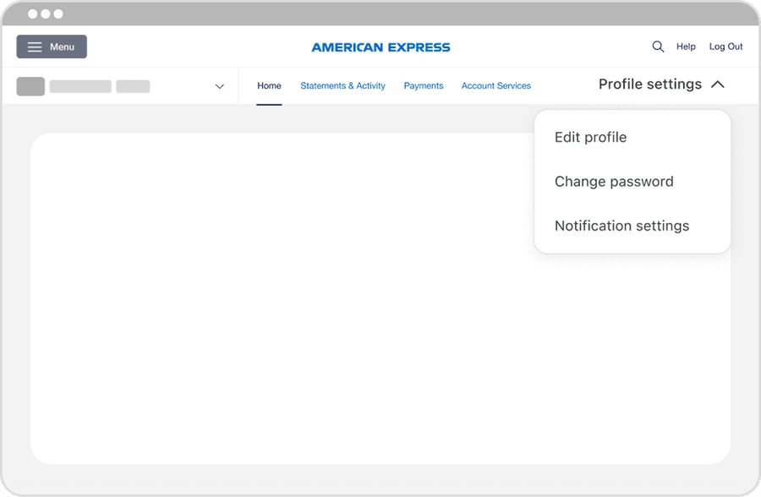This screenshot has width=761, height=497.
Task: Open search with the magnifying glass icon
Action: [x=658, y=46]
